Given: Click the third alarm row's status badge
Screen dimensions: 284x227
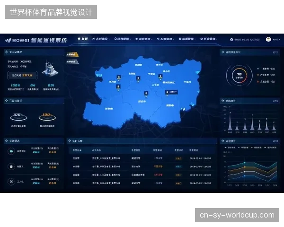Looking at the screenshot, I should coord(178,175).
